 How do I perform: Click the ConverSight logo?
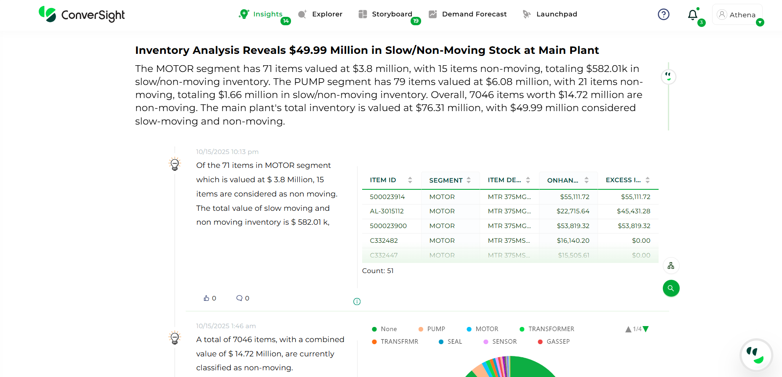coord(82,14)
